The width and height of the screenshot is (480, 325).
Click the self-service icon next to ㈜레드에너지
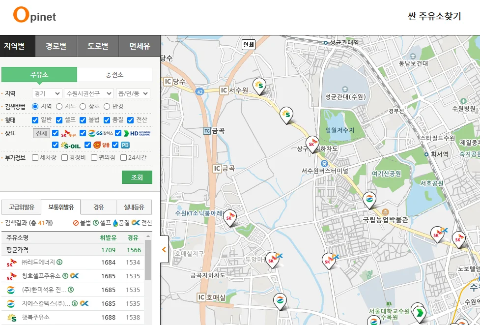coord(60,262)
